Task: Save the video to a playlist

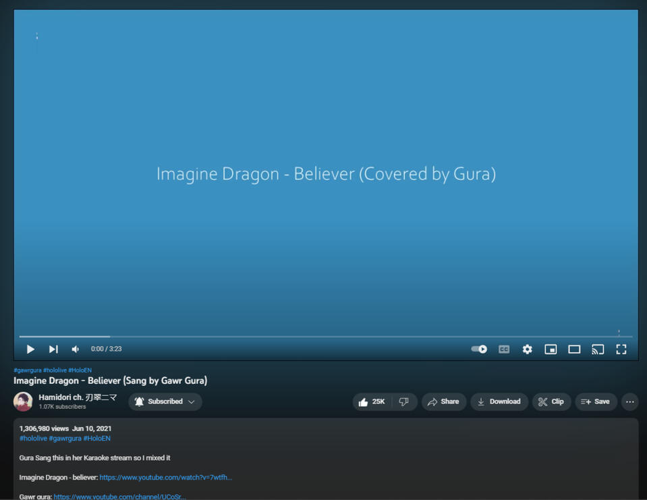Action: click(x=596, y=401)
